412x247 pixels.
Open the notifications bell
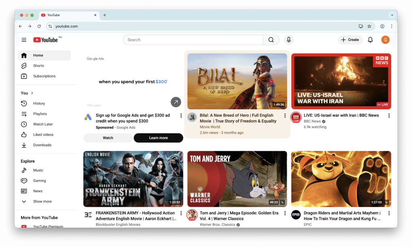click(x=371, y=40)
